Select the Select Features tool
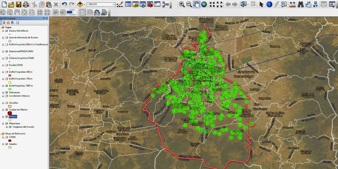This screenshot has width=338, height=169. [x=243, y=4]
